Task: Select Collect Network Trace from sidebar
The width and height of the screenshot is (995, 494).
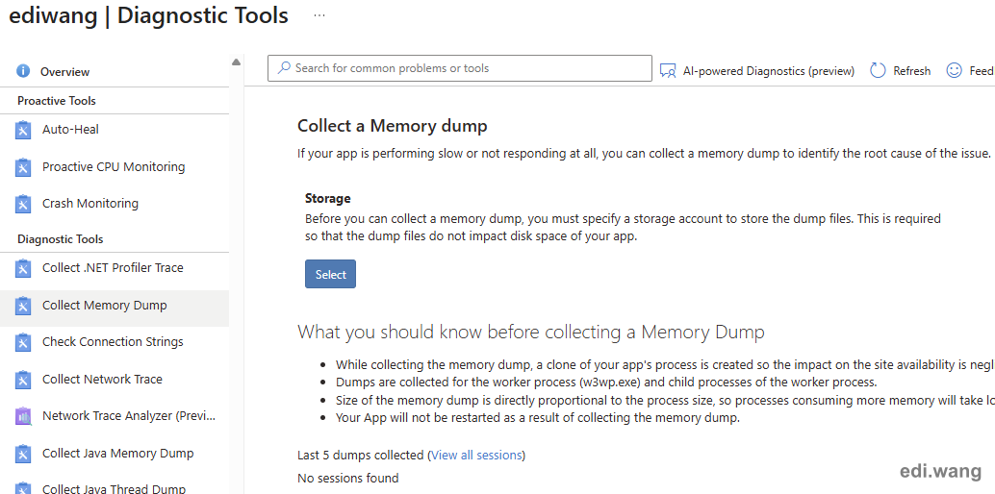Action: point(102,380)
